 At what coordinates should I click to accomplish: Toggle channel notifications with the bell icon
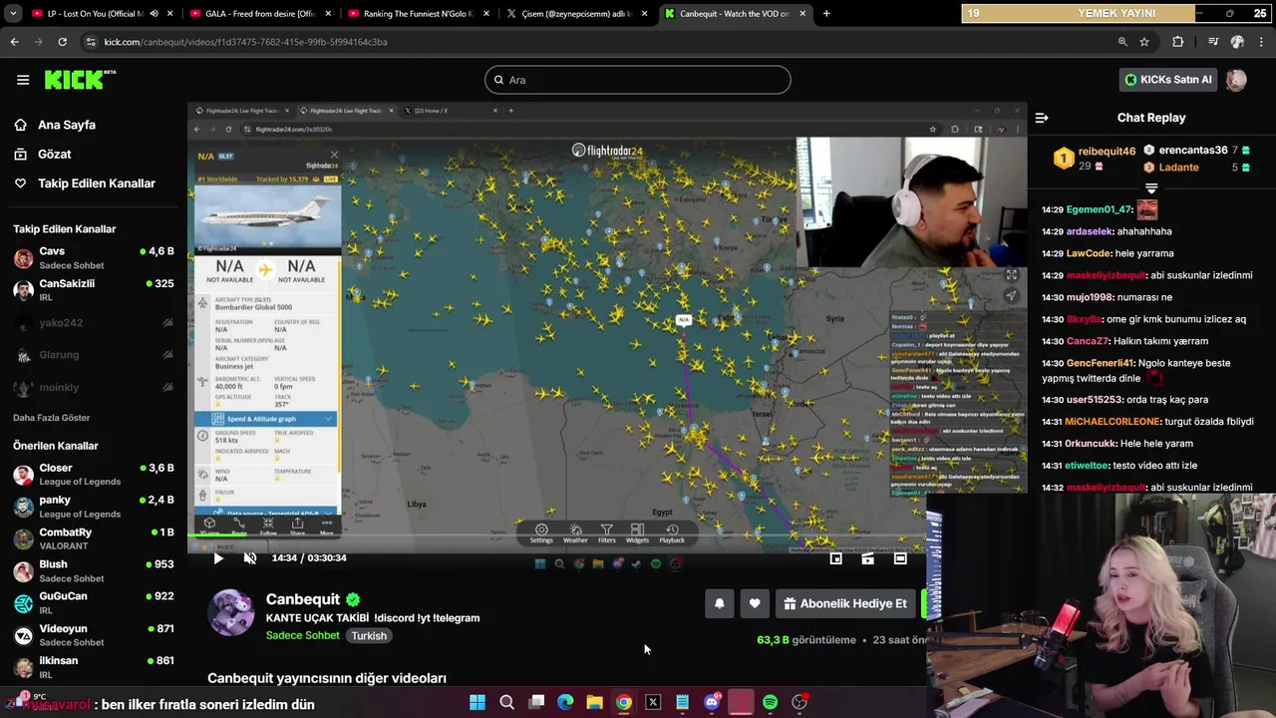point(720,603)
